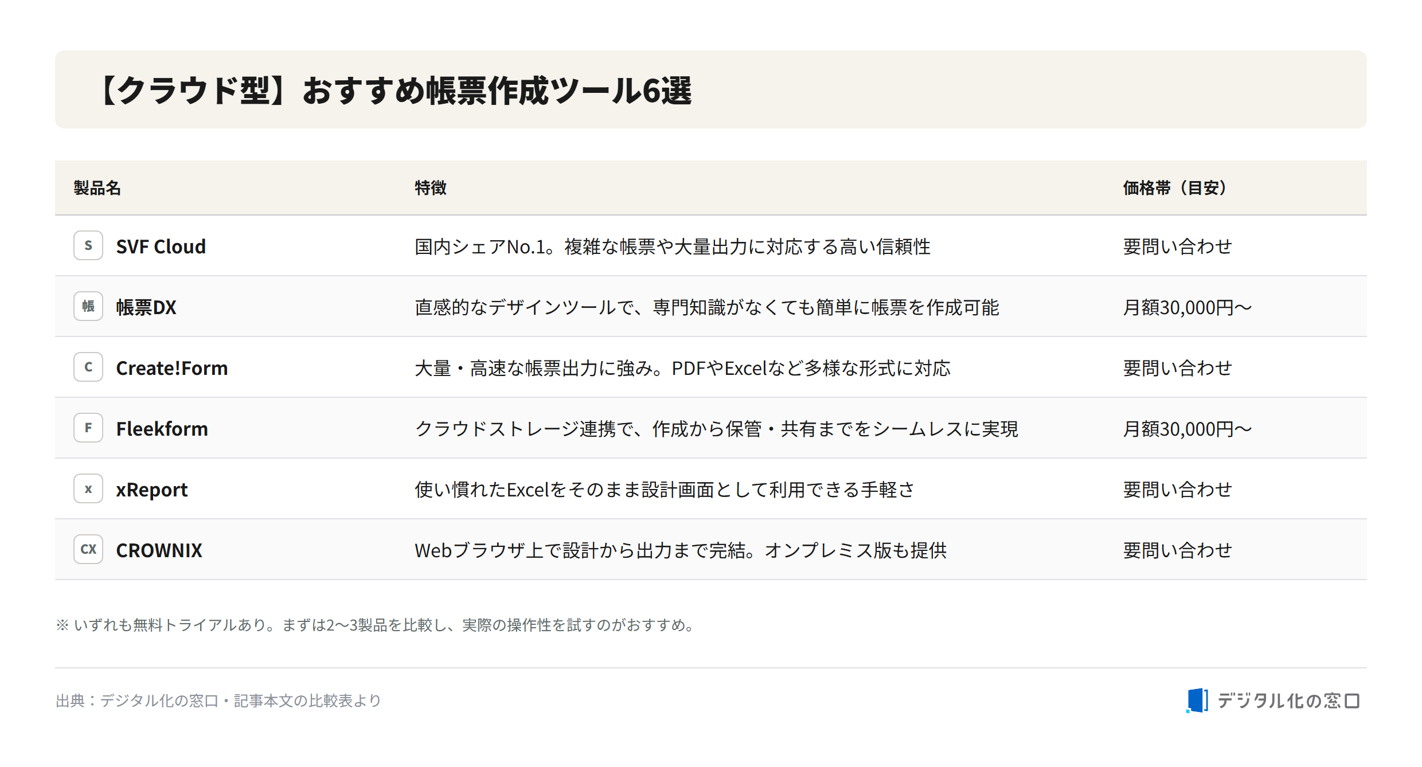This screenshot has width=1422, height=767.
Task: Select the product name 'Fleekform'
Action: [162, 429]
